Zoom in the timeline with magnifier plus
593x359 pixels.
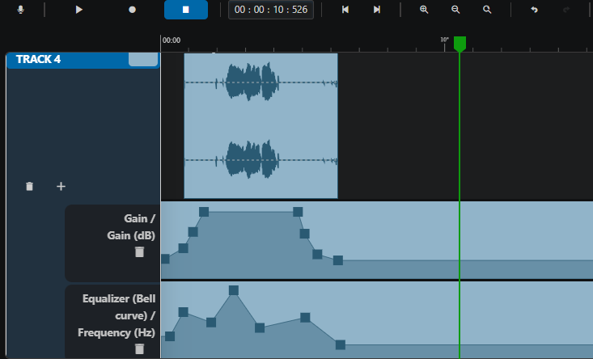coord(424,10)
